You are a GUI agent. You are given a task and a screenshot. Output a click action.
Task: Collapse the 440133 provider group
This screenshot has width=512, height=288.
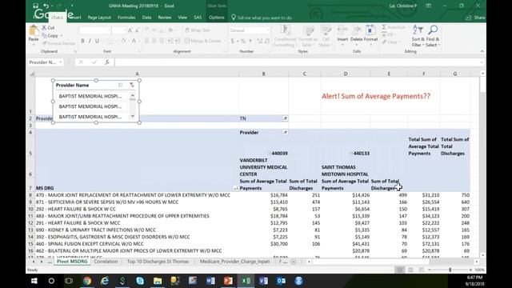point(351,153)
